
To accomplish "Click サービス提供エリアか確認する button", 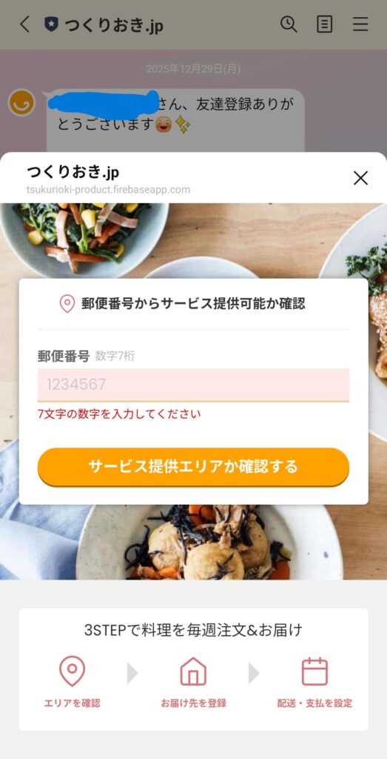I will pyautogui.click(x=193, y=467).
